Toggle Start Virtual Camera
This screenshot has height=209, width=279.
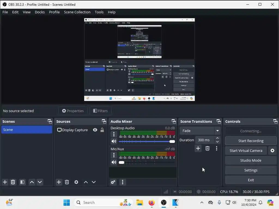click(x=246, y=150)
